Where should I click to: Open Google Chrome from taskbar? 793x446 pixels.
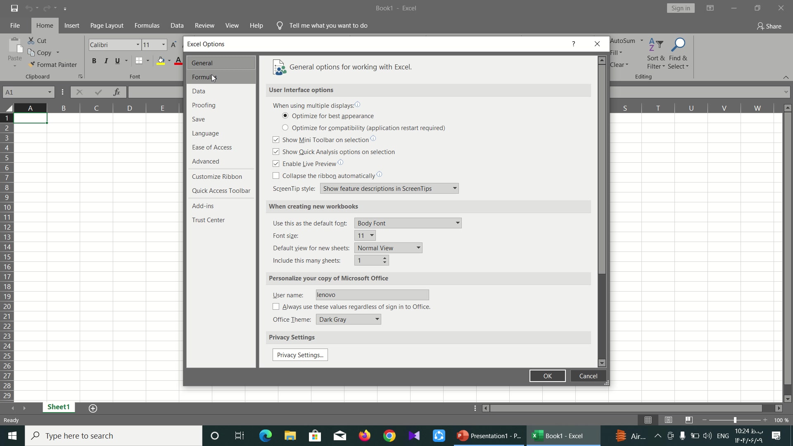pyautogui.click(x=389, y=436)
